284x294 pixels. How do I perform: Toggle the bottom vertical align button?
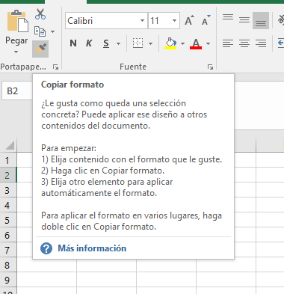[261, 20]
